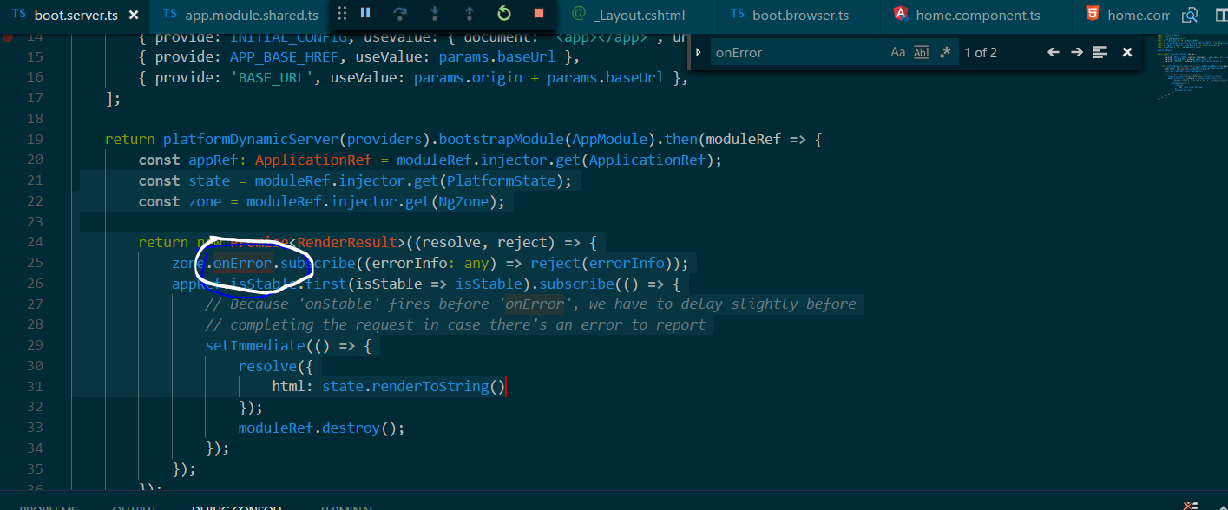
Task: Toggle Find in Selection
Action: pyautogui.click(x=1100, y=52)
